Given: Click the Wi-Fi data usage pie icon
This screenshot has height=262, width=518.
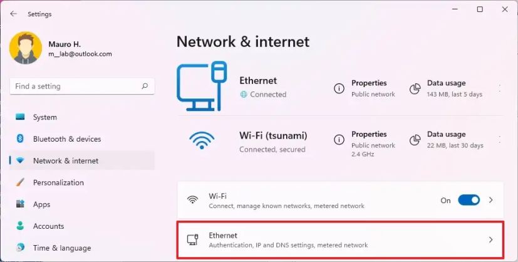Looking at the screenshot, I should point(415,140).
